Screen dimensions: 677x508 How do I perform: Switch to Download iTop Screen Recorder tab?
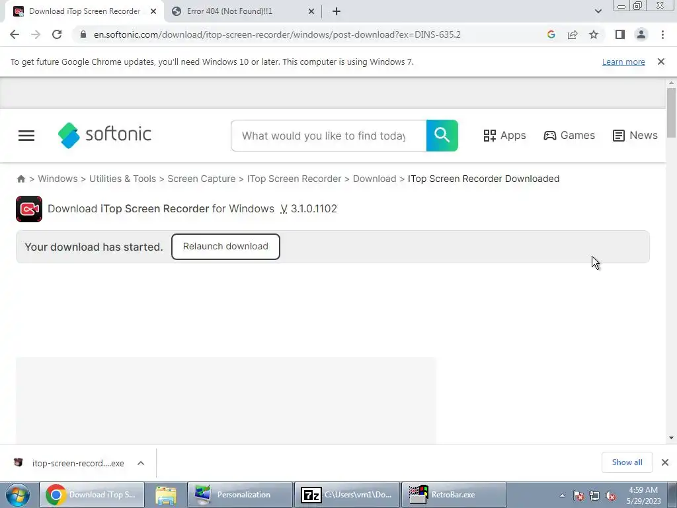85,11
